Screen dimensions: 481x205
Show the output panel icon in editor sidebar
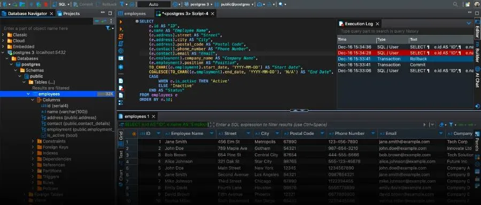[121, 81]
